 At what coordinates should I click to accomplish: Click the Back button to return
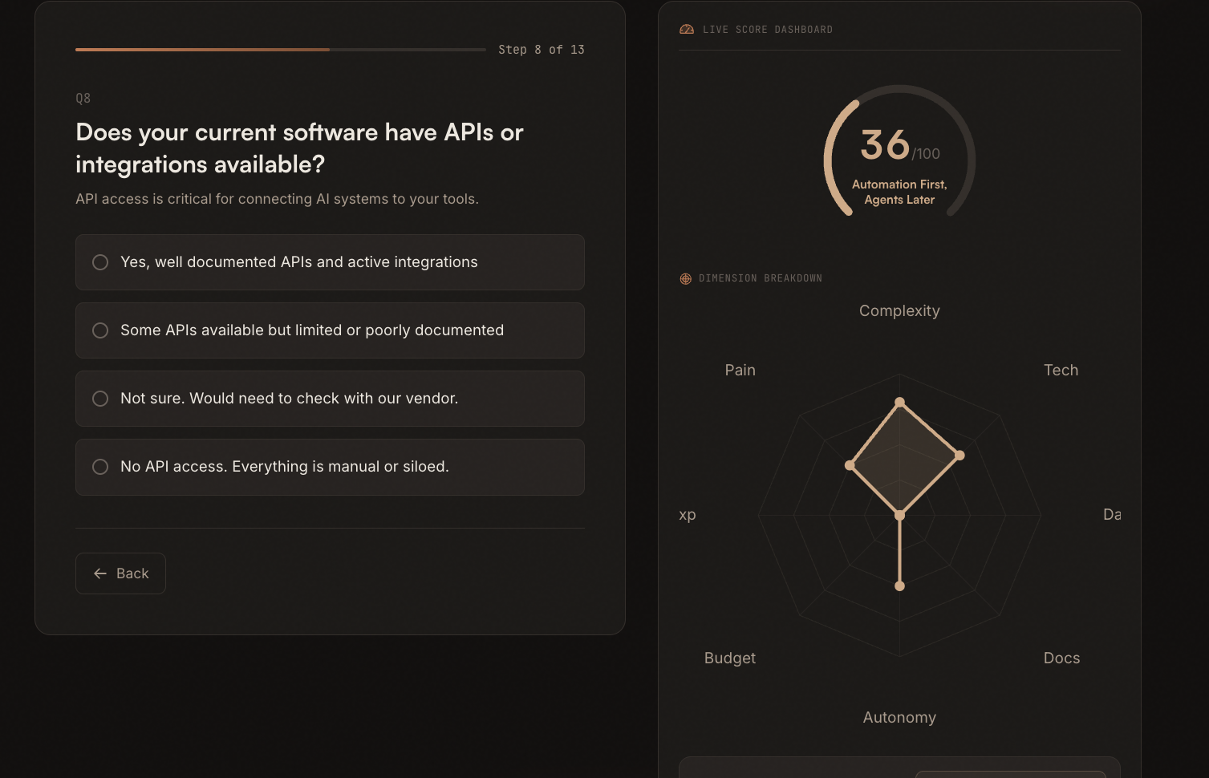pos(120,573)
